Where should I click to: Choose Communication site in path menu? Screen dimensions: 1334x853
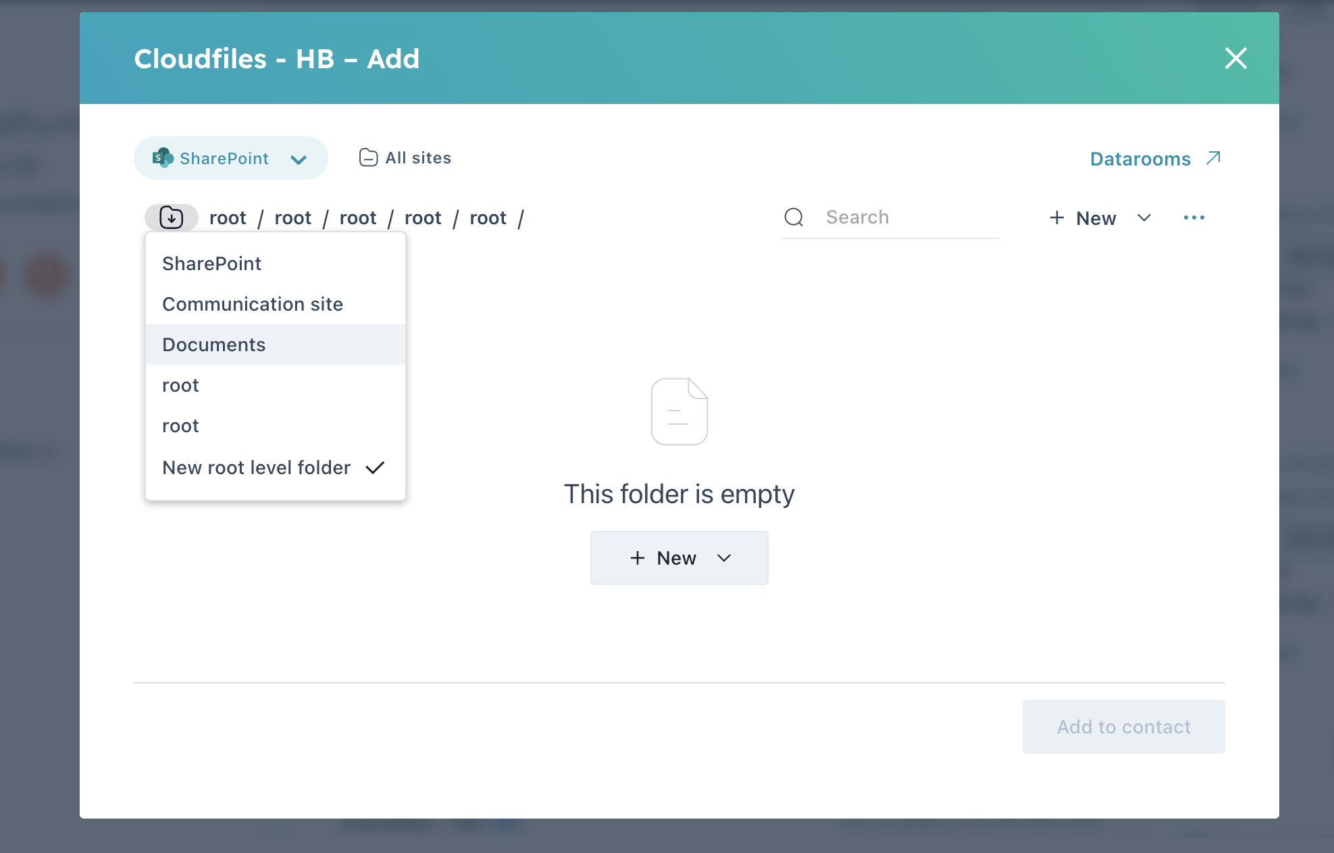[276, 304]
